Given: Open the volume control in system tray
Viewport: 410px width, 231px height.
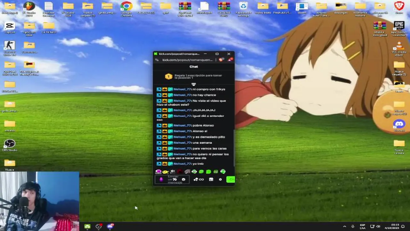Looking at the screenshot, I should [x=378, y=227].
